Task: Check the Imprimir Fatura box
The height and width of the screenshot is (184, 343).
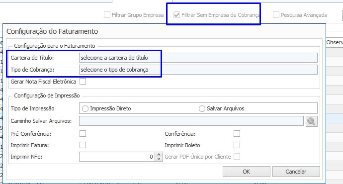Action: coord(83,145)
